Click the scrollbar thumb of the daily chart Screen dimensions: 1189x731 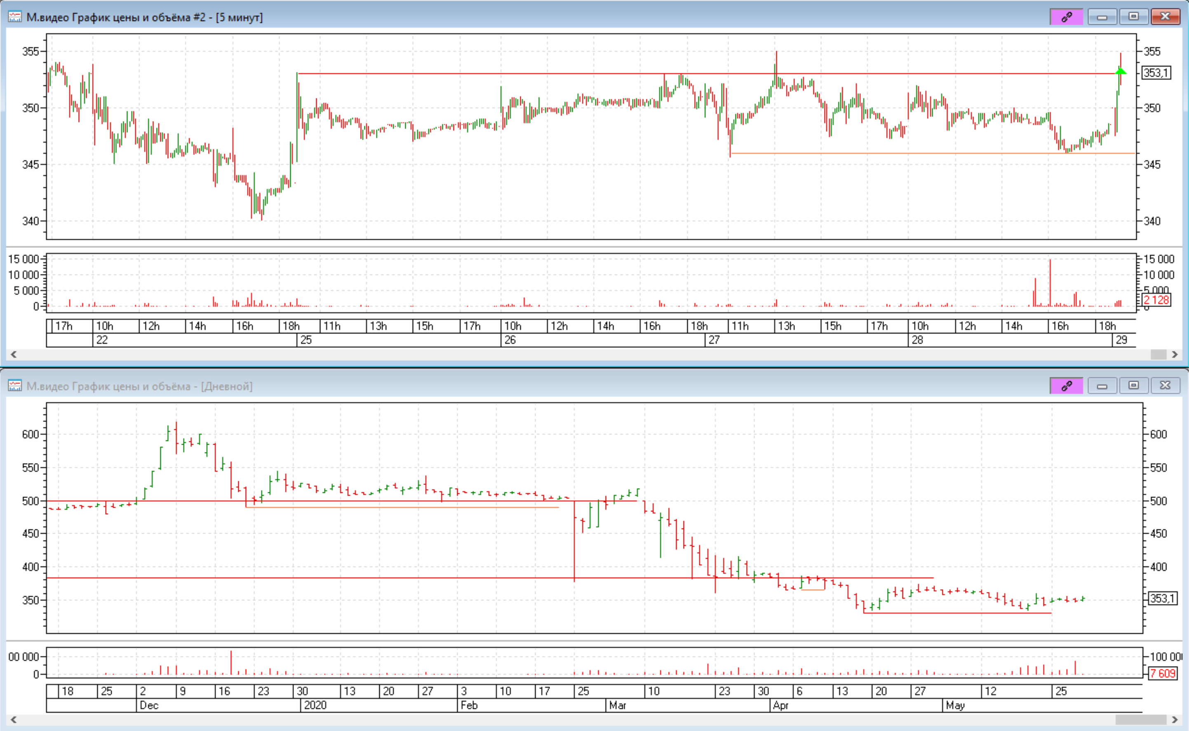coord(1141,720)
